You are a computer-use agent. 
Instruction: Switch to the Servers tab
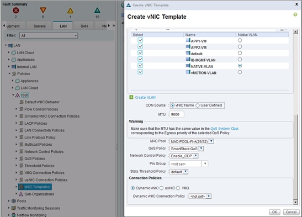pyautogui.click(x=40, y=26)
